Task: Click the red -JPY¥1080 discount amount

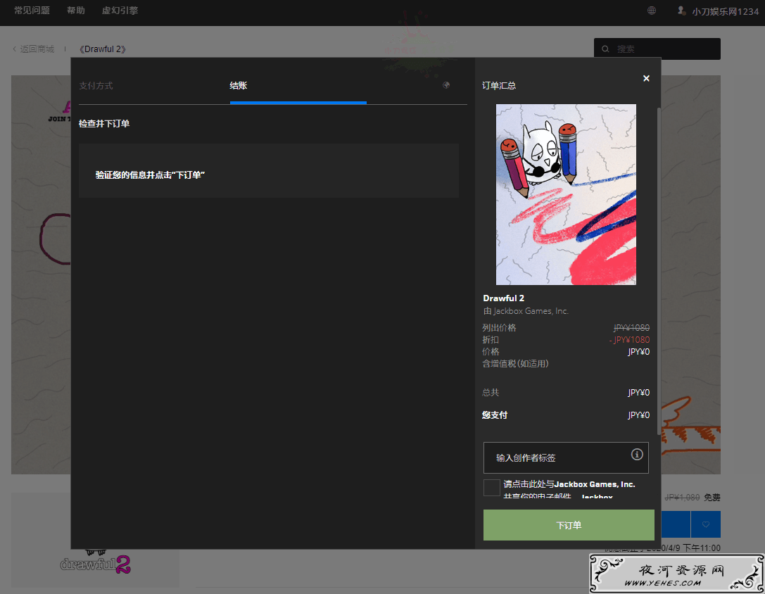Action: point(629,340)
